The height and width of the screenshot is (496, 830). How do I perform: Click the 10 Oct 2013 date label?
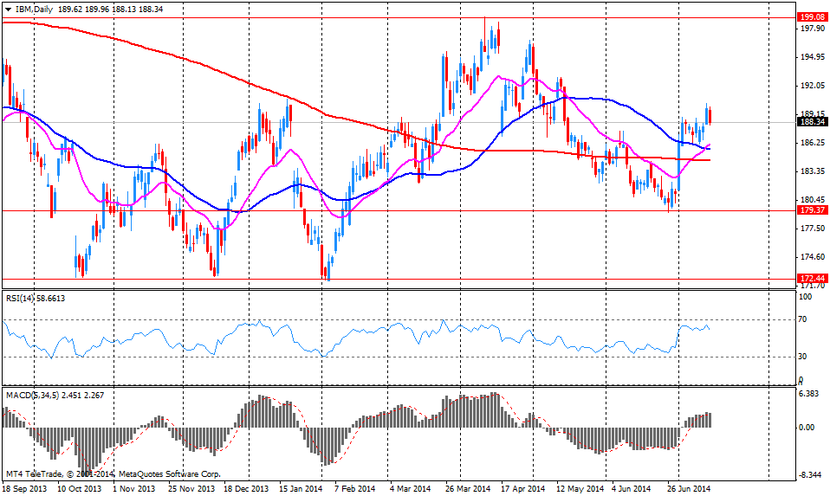pyautogui.click(x=80, y=488)
